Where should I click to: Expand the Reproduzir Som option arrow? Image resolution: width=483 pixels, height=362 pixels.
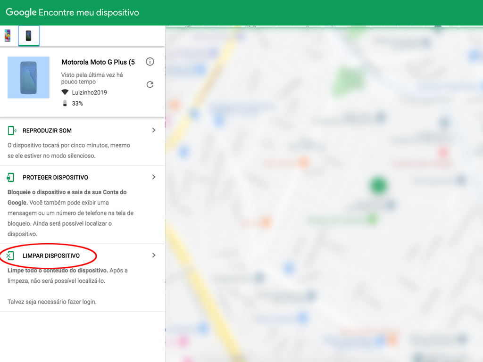(x=154, y=130)
